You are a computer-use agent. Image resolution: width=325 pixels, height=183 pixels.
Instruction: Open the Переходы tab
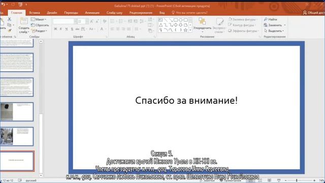point(71,13)
